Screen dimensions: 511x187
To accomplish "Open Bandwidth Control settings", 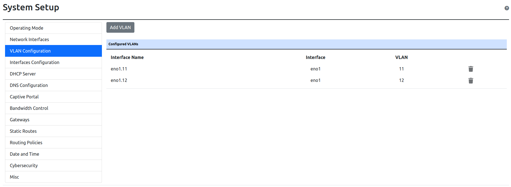I will 29,108.
